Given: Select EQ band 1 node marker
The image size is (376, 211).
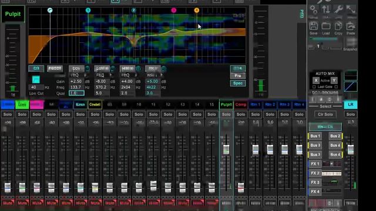Looking at the screenshot, I should pos(88,11).
